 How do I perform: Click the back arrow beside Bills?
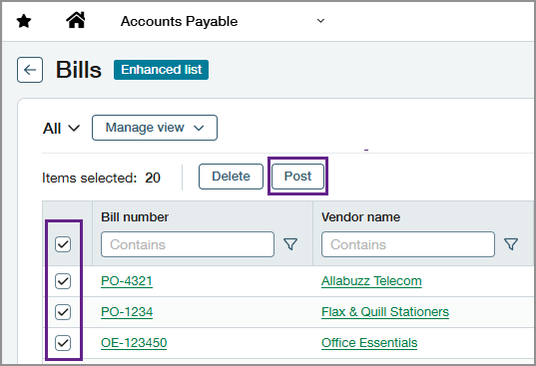pyautogui.click(x=30, y=70)
